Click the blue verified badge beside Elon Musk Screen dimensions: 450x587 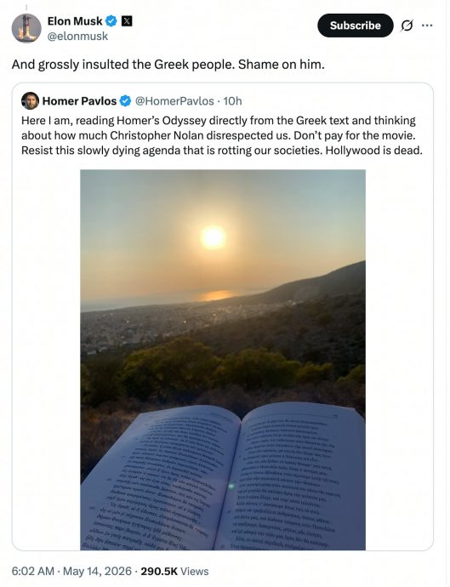pos(111,21)
